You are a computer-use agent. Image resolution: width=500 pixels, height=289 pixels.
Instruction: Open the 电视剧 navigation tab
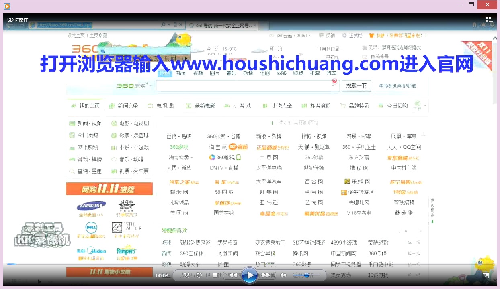click(161, 106)
